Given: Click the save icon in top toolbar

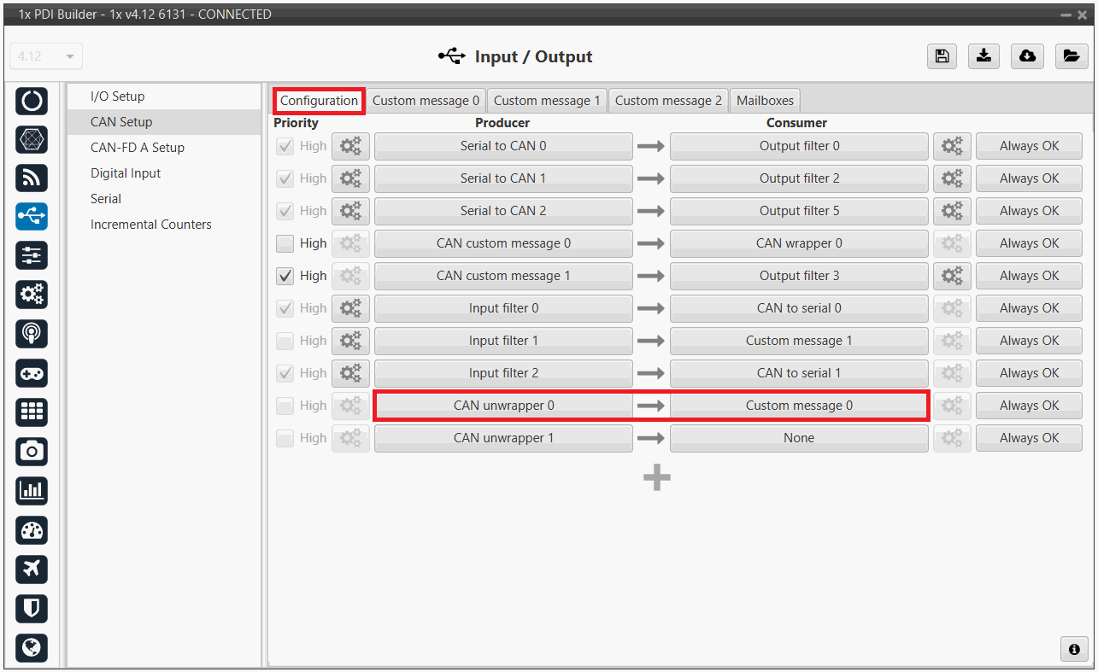Looking at the screenshot, I should click(942, 56).
